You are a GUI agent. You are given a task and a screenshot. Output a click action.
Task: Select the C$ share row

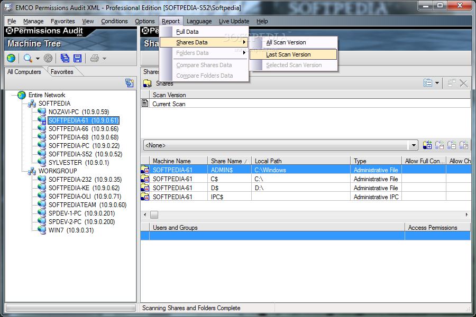click(x=306, y=179)
